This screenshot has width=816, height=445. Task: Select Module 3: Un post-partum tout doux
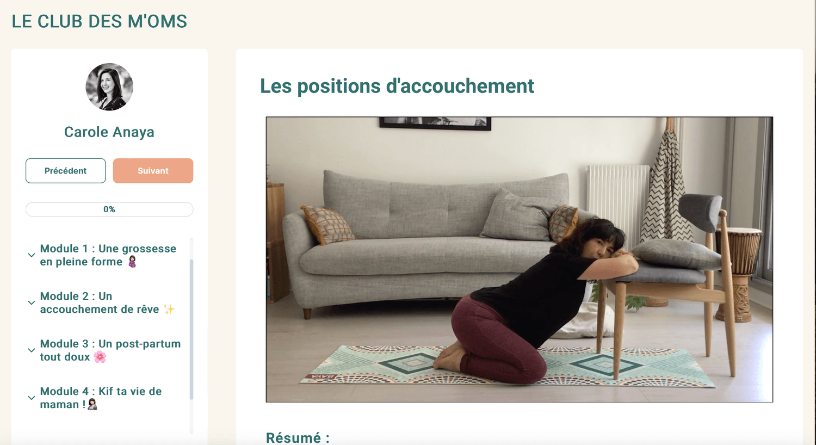point(110,350)
